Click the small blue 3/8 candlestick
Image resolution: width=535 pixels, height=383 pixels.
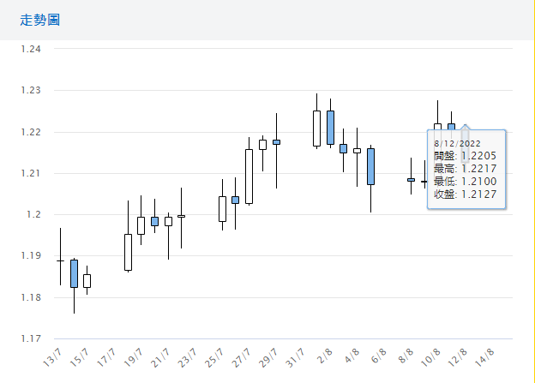343,148
